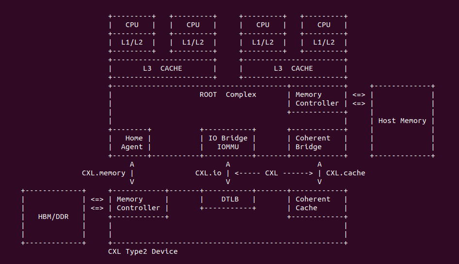Select the DTLB box
The height and width of the screenshot is (264, 459).
click(228, 199)
